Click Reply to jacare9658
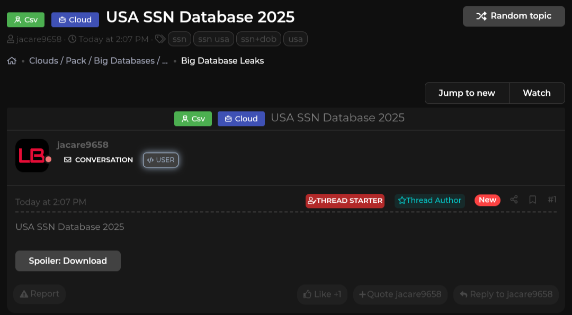This screenshot has width=572, height=315. [x=506, y=294]
